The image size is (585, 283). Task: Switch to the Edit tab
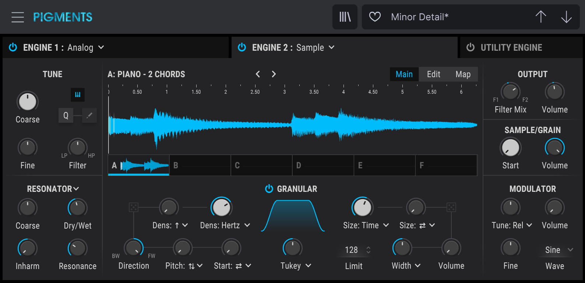(433, 74)
